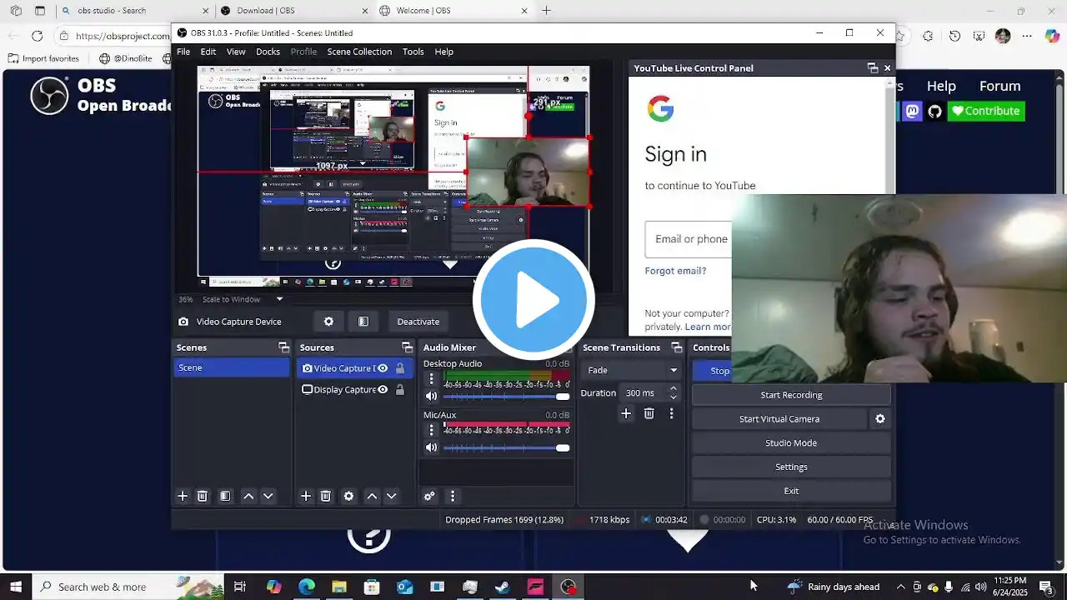
Task: Move scene up arrow in Scenes dock
Action: click(x=248, y=496)
